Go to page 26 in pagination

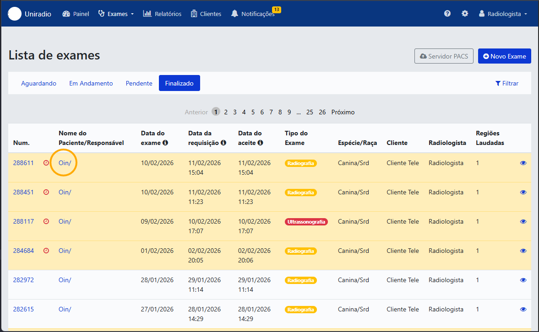322,112
